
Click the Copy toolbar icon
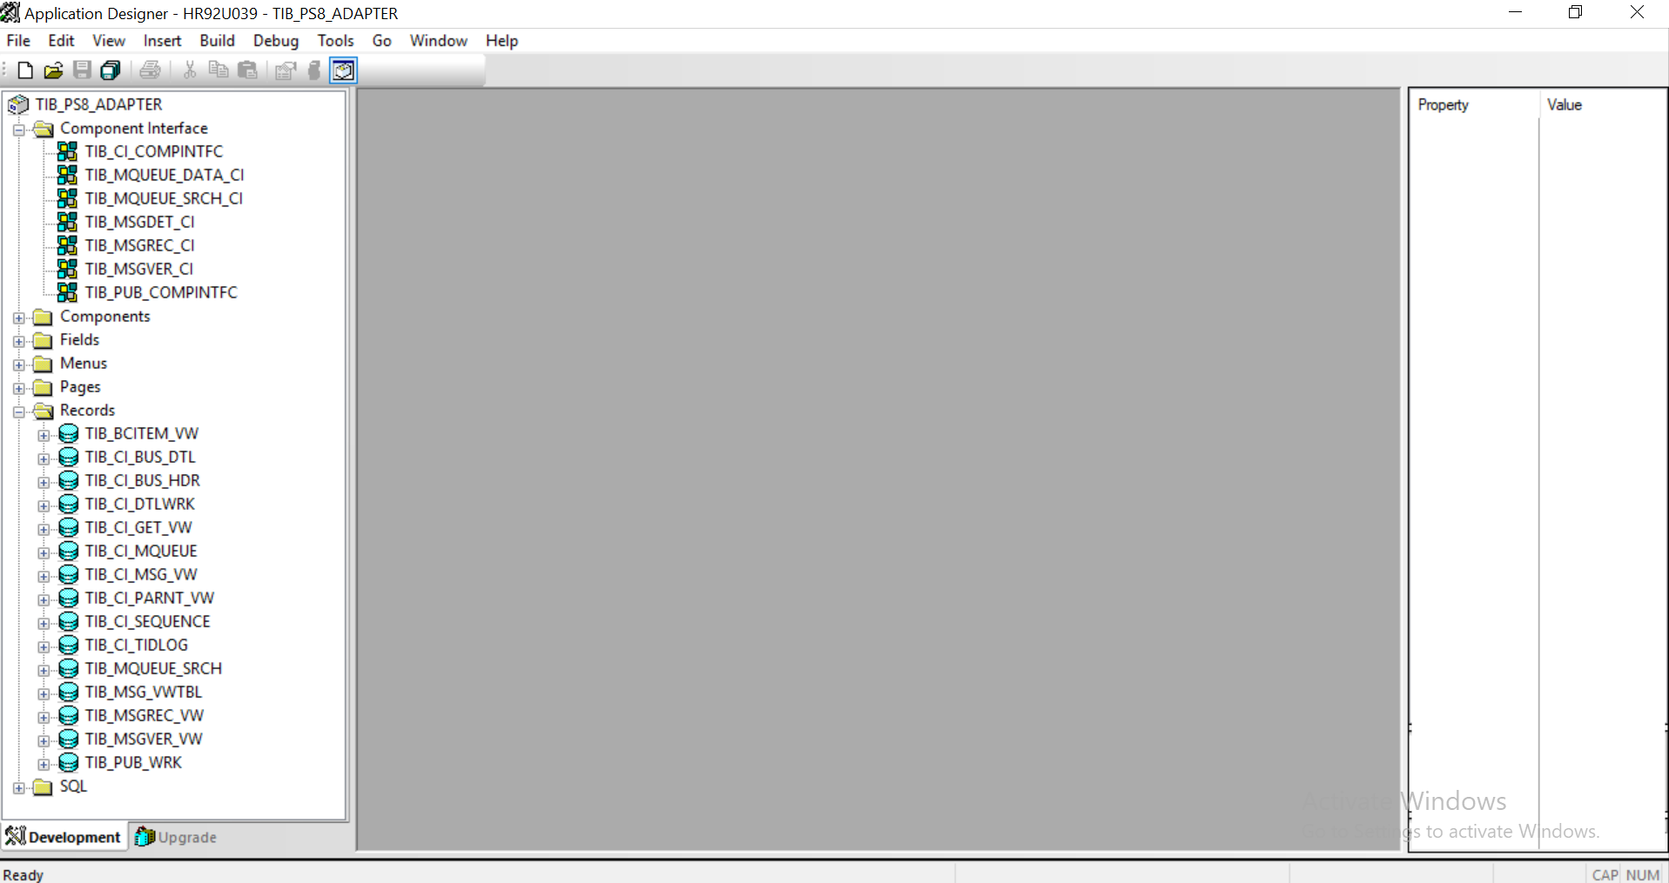click(x=219, y=70)
